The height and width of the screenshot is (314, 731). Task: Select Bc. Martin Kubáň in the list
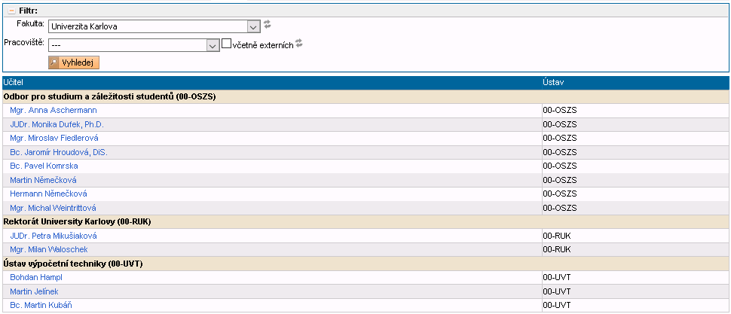point(41,305)
